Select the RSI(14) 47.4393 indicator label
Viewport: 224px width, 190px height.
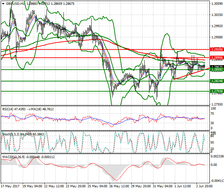click(14, 109)
